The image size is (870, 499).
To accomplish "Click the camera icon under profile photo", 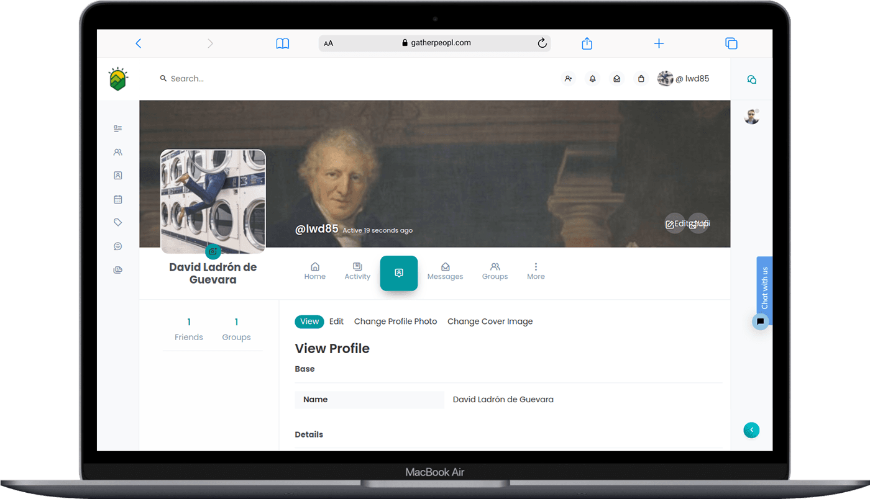I will 213,251.
